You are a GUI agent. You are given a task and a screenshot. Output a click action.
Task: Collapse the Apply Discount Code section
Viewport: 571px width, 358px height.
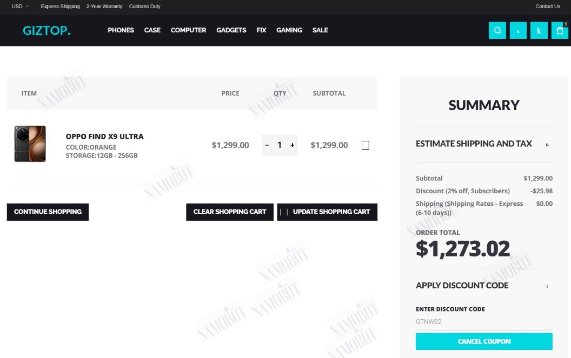pos(484,286)
